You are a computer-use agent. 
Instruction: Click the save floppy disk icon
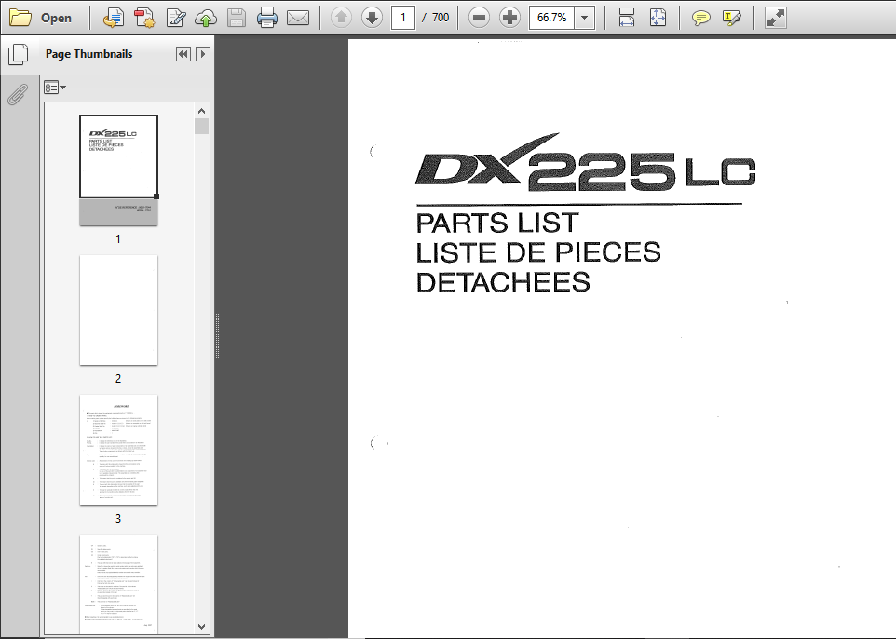point(236,18)
